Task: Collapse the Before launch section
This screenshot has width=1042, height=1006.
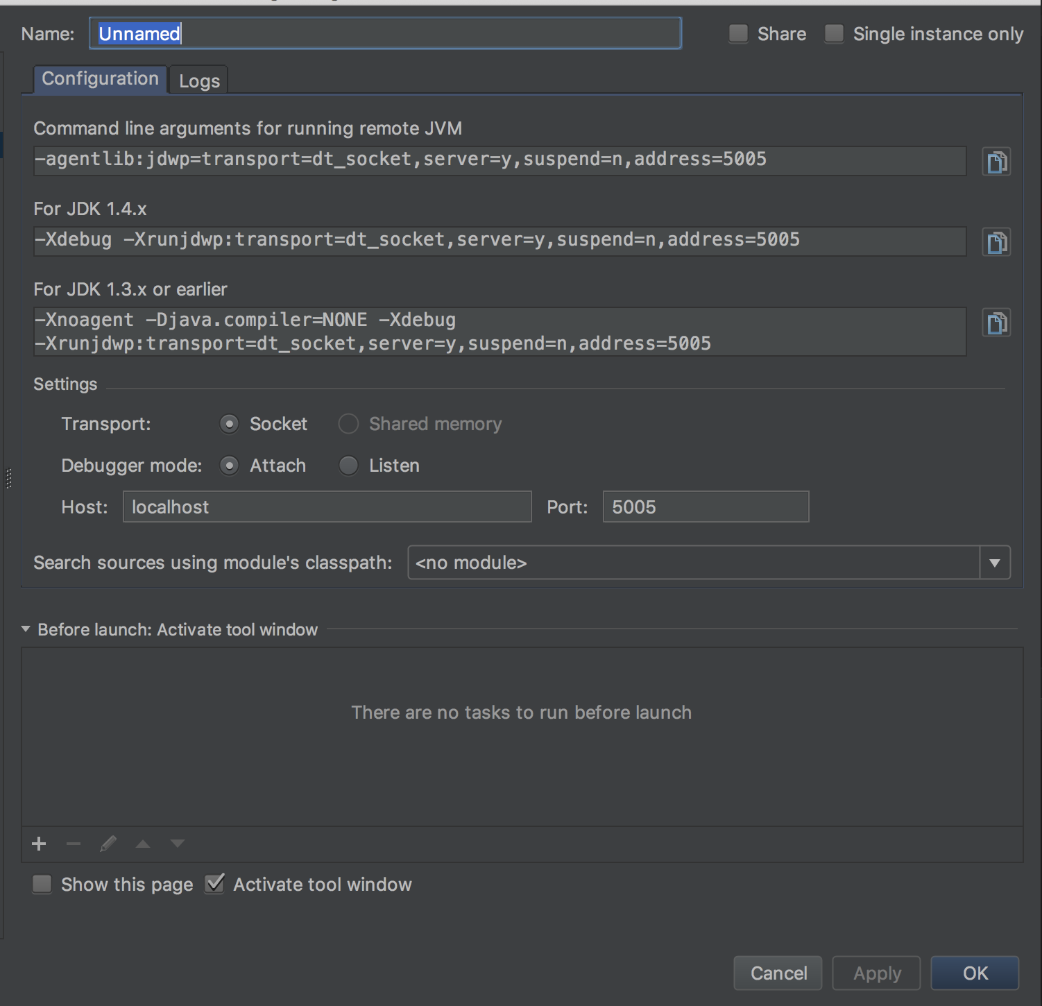Action: pyautogui.click(x=26, y=629)
